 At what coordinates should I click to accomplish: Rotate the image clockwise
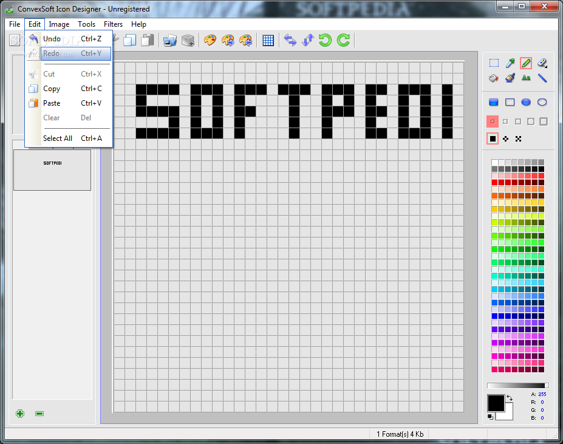(x=343, y=40)
